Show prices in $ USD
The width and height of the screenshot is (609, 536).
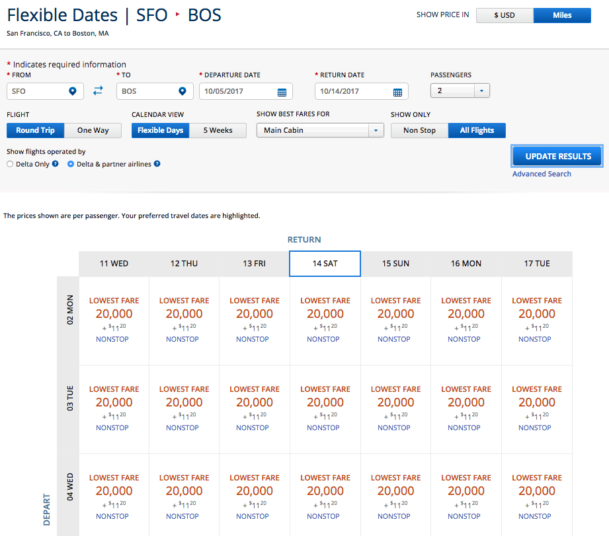click(505, 15)
